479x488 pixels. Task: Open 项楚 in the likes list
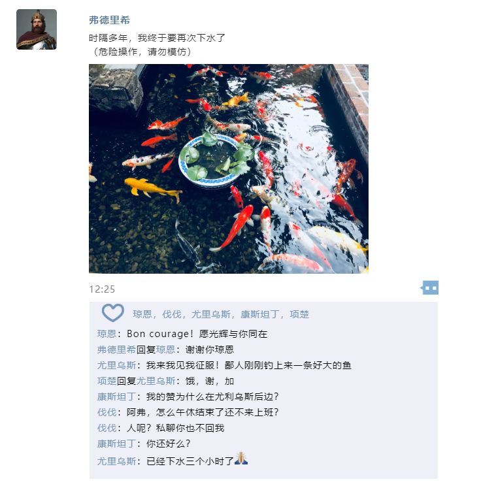pos(299,314)
